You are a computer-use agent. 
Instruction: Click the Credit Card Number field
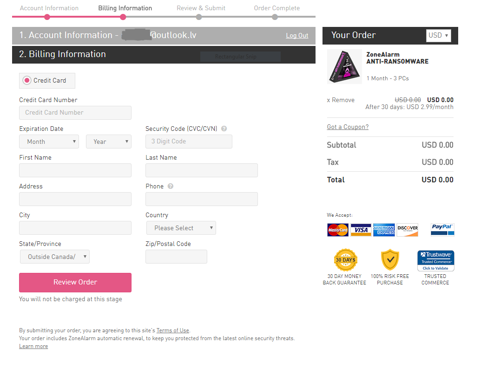tap(75, 113)
